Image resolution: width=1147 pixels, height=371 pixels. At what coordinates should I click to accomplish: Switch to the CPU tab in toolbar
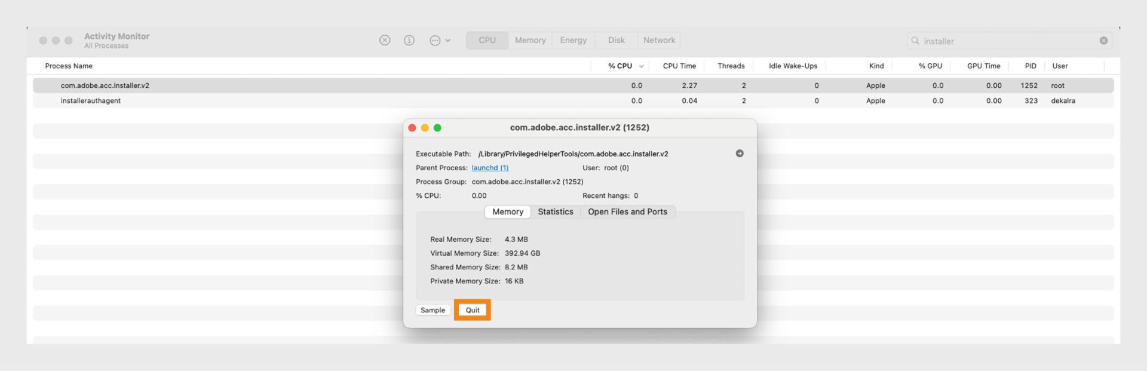(x=487, y=40)
